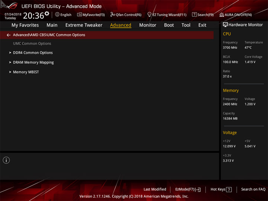Screen dimensions: 268x201
Task: Open Search(F9) label
Action: tap(205, 15)
